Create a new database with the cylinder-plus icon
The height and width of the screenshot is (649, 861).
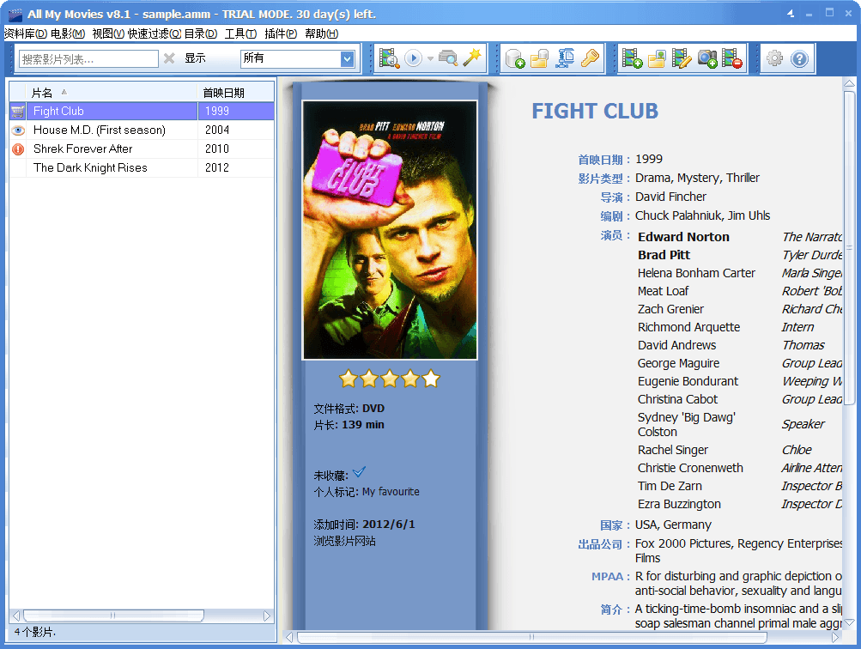click(515, 58)
